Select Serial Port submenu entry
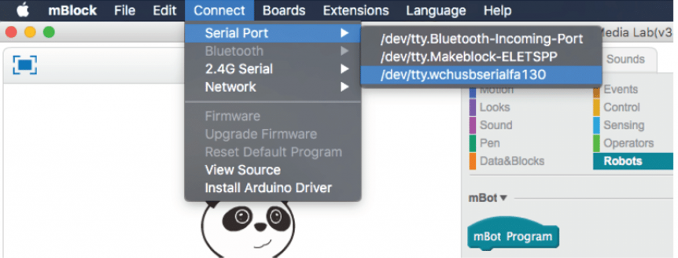This screenshot has width=678, height=258. point(273,33)
